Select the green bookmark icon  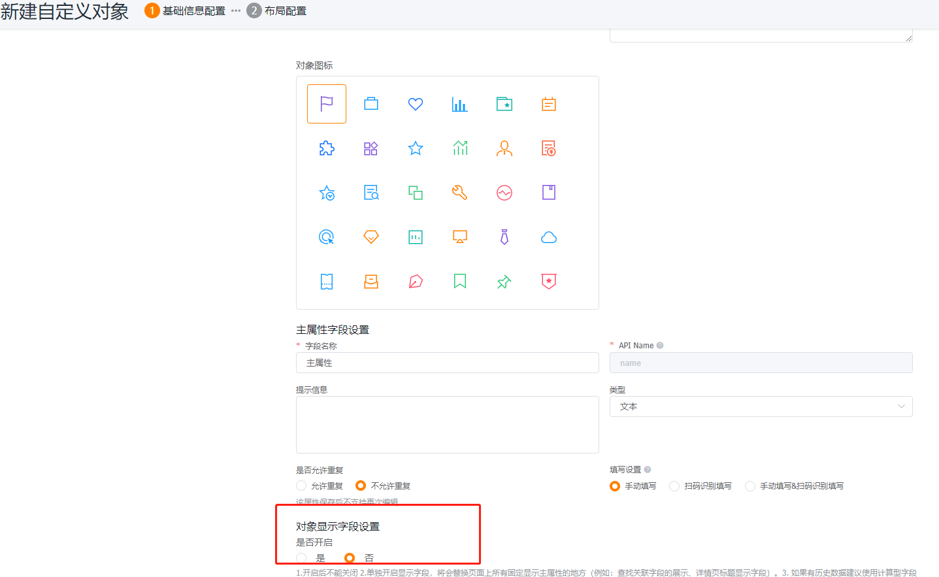click(x=460, y=282)
